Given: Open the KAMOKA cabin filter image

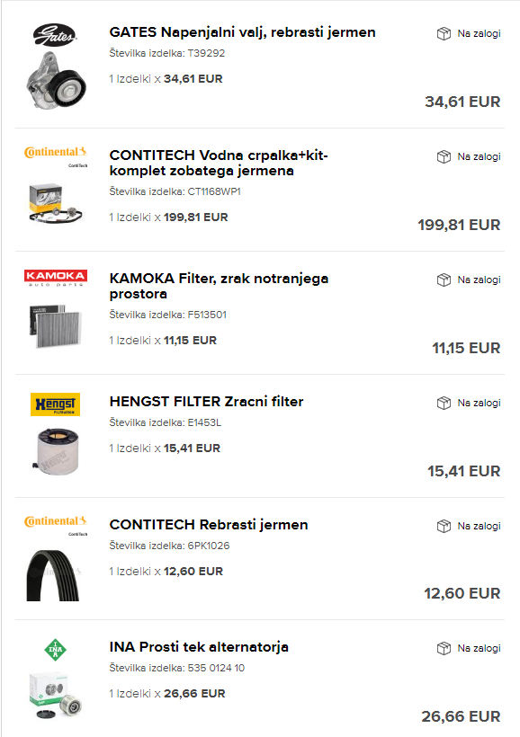Looking at the screenshot, I should pyautogui.click(x=56, y=326).
